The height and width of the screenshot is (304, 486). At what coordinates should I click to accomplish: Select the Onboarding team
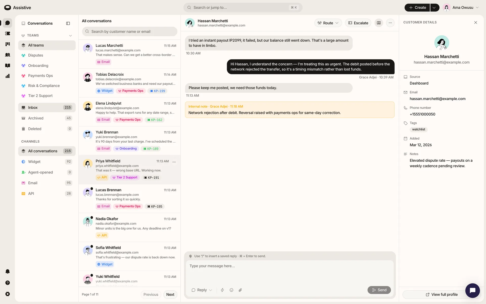47,65
